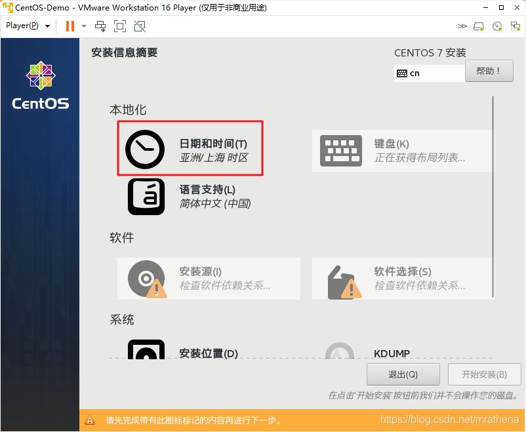526x432 pixels.
Task: Expand hidden devices chevron icon
Action: click(x=462, y=26)
